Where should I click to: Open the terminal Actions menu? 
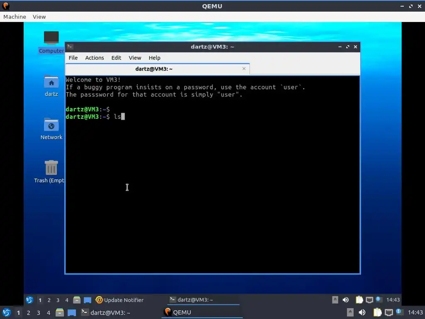click(95, 58)
